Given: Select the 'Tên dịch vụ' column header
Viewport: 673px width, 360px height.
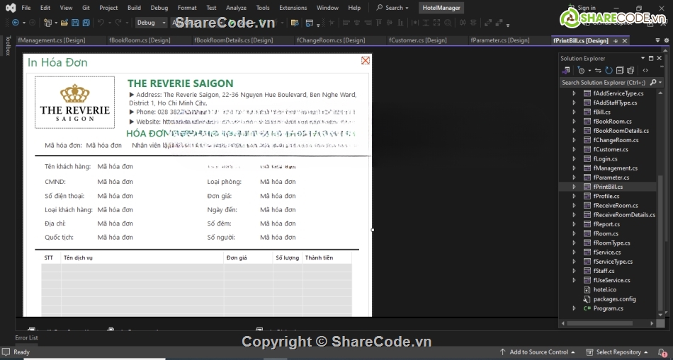Looking at the screenshot, I should click(x=142, y=257).
